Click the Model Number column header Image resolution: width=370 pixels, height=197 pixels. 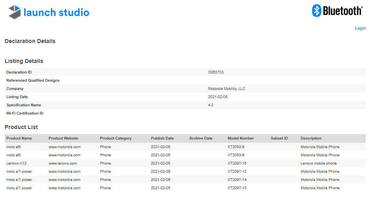(241, 138)
